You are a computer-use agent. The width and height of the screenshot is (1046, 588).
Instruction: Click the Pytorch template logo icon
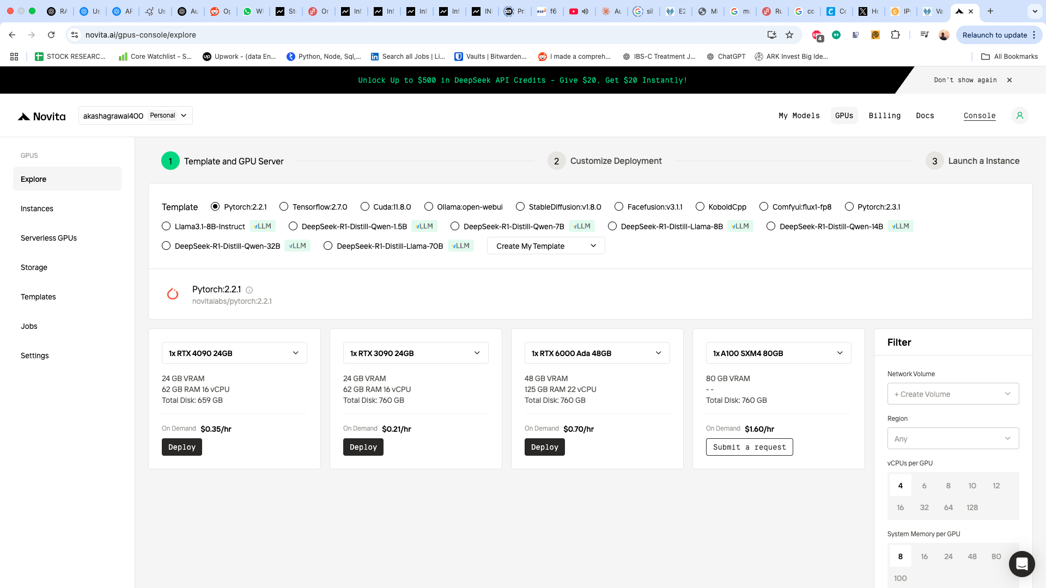pos(173,294)
